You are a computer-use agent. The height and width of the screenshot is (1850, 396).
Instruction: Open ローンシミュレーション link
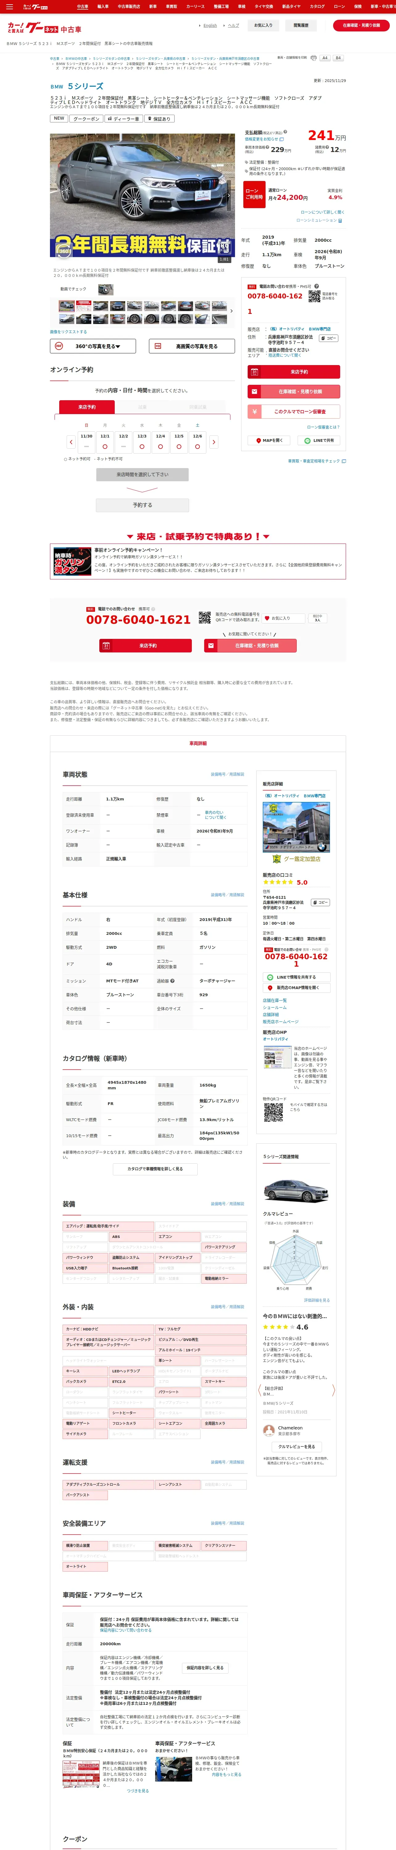click(x=319, y=220)
